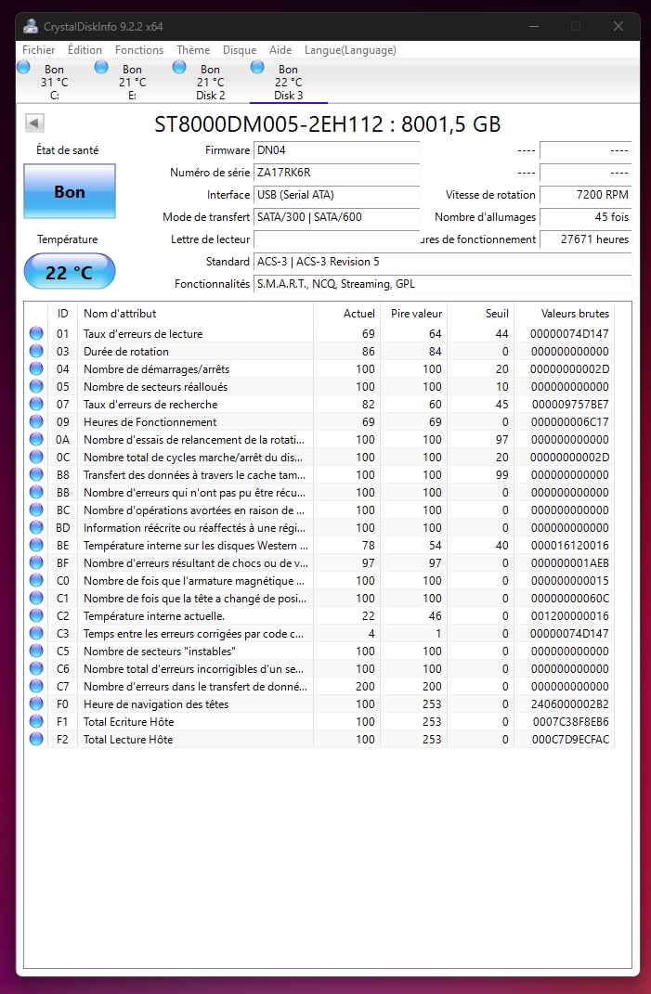The height and width of the screenshot is (994, 651).
Task: Expand the Disque menu
Action: click(240, 50)
